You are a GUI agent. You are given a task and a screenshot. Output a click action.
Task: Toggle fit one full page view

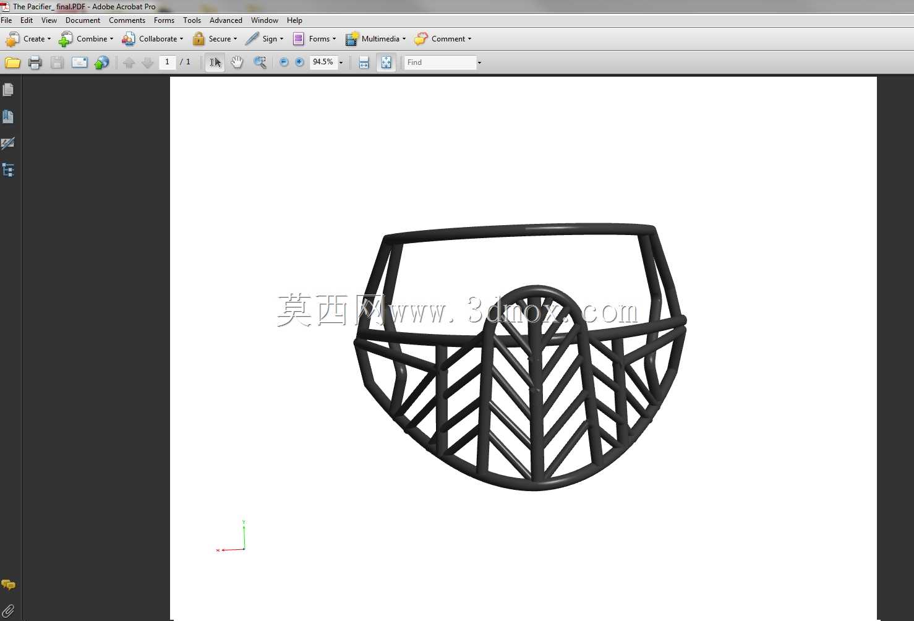(x=386, y=62)
